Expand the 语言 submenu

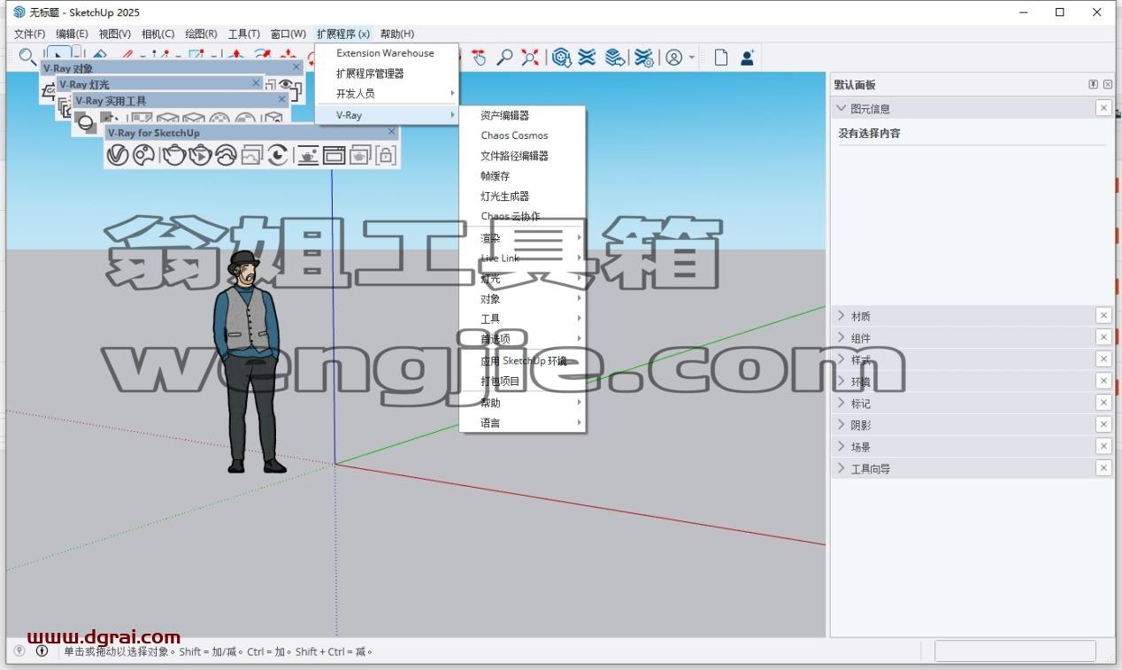click(x=522, y=423)
